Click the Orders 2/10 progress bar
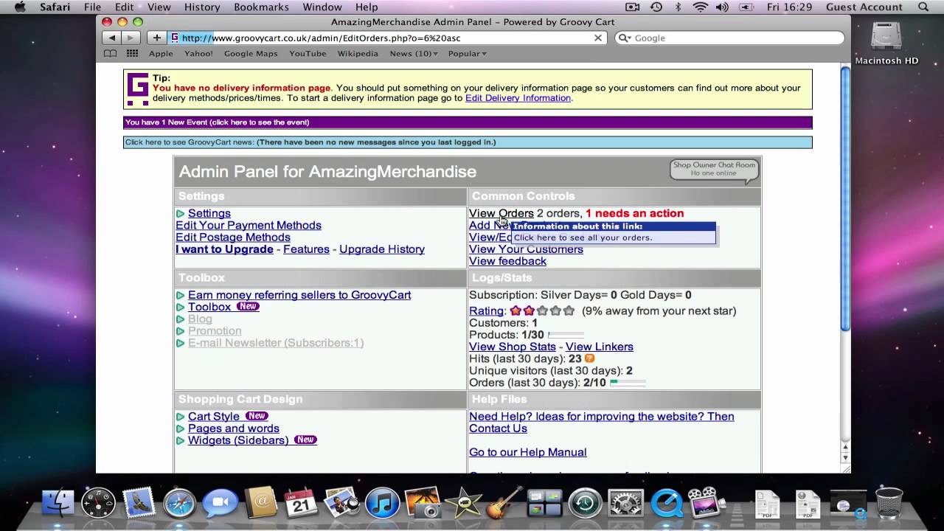This screenshot has height=531, width=944. [x=628, y=383]
